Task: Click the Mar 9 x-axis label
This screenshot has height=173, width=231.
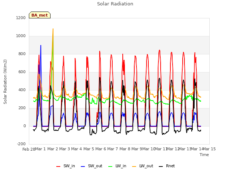Action: 137,149
